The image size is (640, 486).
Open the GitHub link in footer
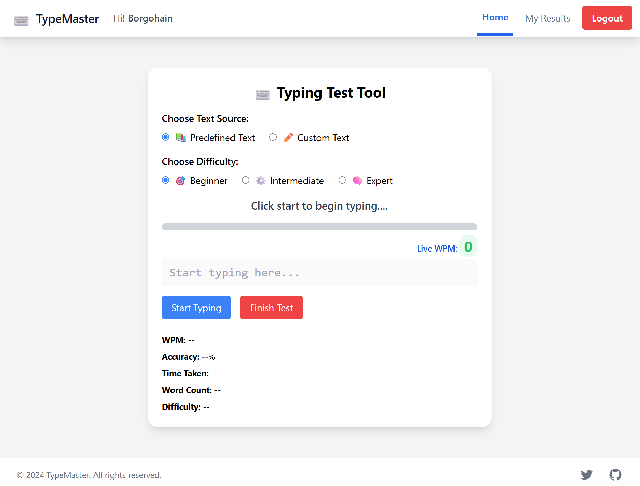[615, 475]
